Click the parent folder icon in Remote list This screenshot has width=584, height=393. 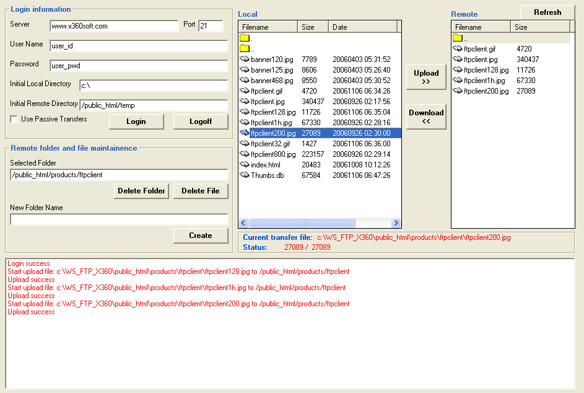pyautogui.click(x=457, y=38)
